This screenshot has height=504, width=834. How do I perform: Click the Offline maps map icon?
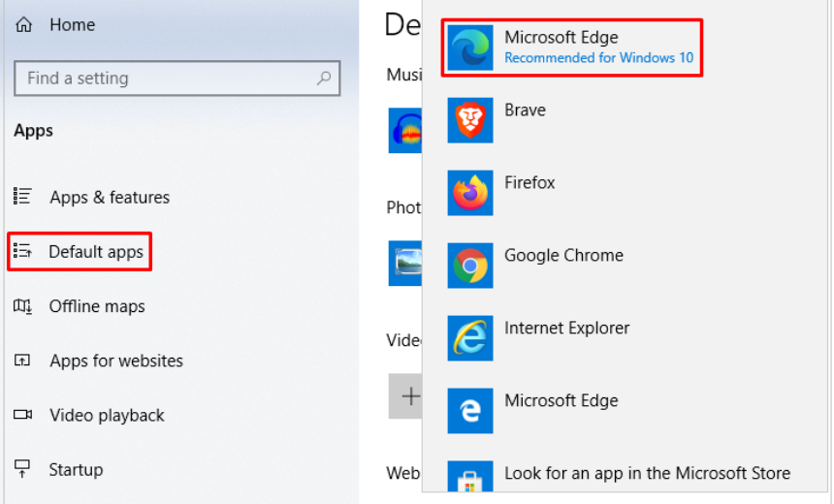pos(22,305)
